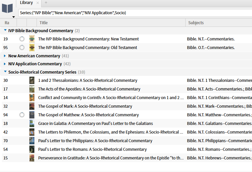This screenshot has width=252, height=172.
Task: Sort by the Subjects column header
Action: pos(196,23)
